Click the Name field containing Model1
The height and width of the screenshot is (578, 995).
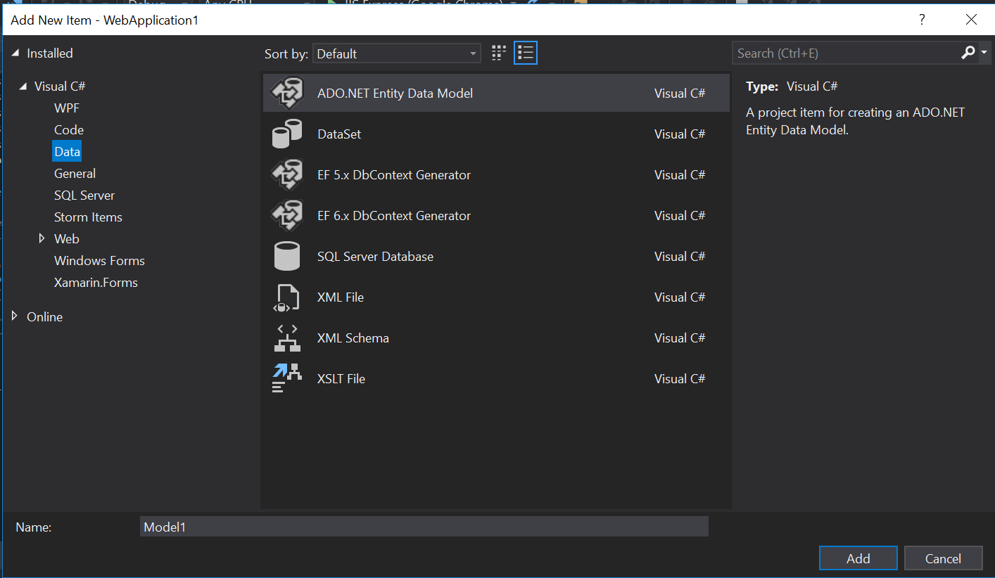tap(424, 527)
